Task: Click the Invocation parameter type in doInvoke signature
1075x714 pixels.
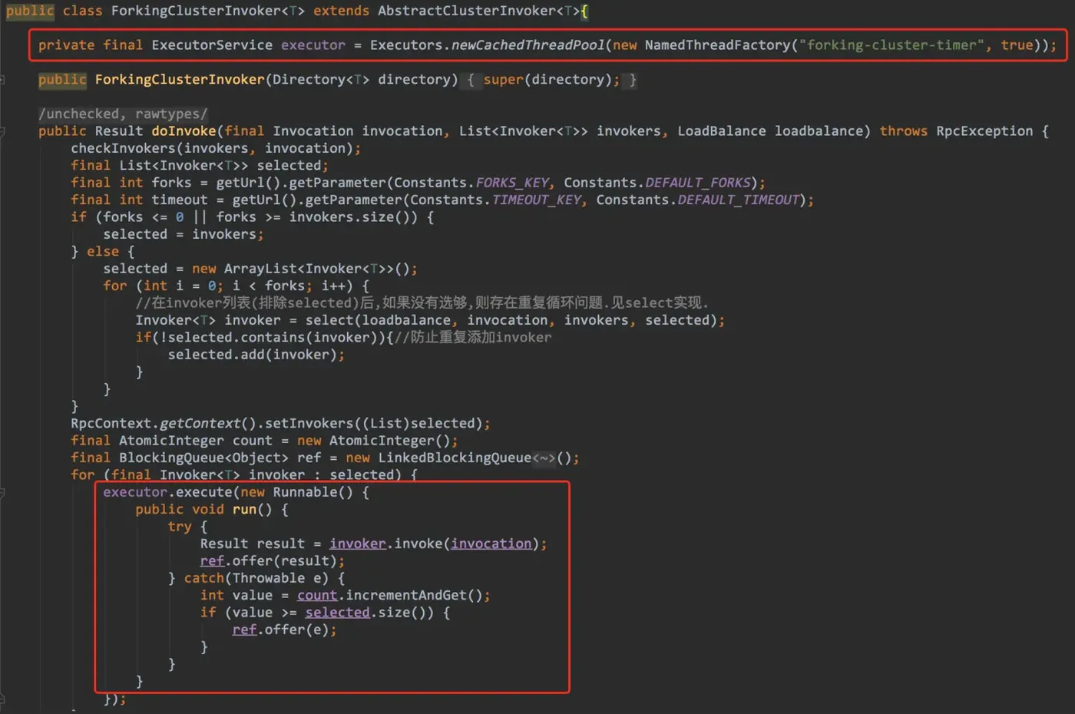Action: point(313,131)
